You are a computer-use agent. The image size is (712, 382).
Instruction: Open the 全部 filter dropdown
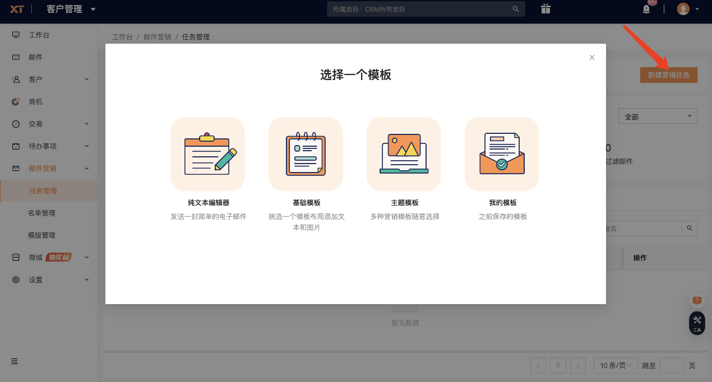pos(657,115)
